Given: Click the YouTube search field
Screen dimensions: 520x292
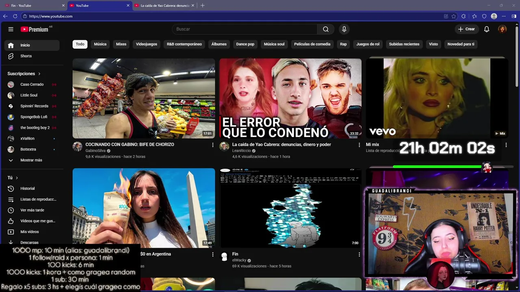Looking at the screenshot, I should coord(245,29).
